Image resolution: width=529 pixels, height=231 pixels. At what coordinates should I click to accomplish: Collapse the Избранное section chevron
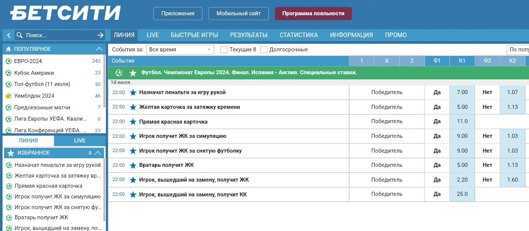(x=98, y=153)
